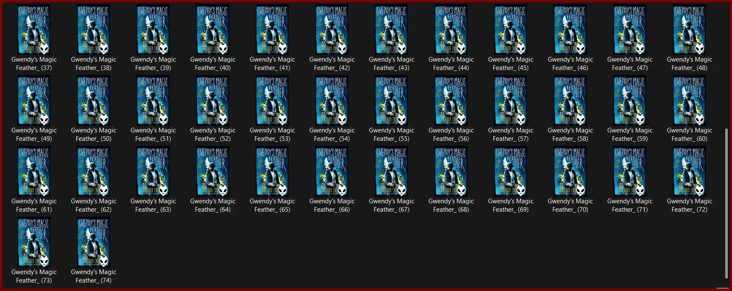Click the Gwendy's Magic Feather_ (62) thumbnail
Image resolution: width=732 pixels, height=291 pixels.
pyautogui.click(x=93, y=171)
